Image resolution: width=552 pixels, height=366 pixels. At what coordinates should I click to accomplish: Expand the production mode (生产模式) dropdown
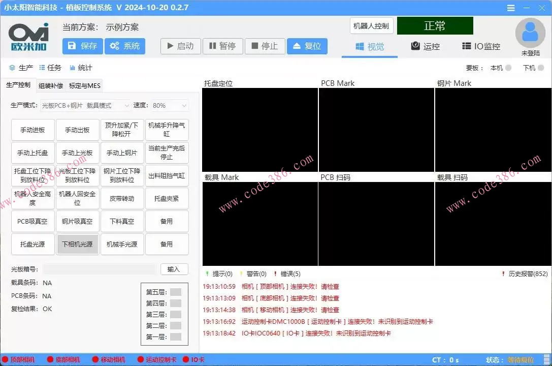click(x=85, y=105)
